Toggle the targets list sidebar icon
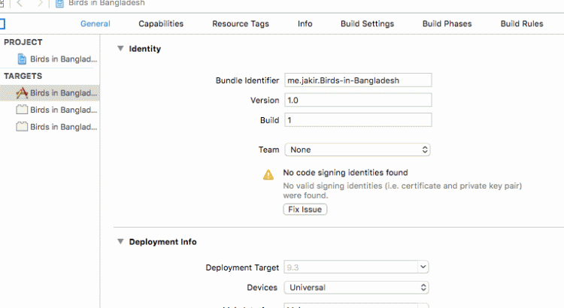The width and height of the screenshot is (564, 308). pyautogui.click(x=2, y=23)
